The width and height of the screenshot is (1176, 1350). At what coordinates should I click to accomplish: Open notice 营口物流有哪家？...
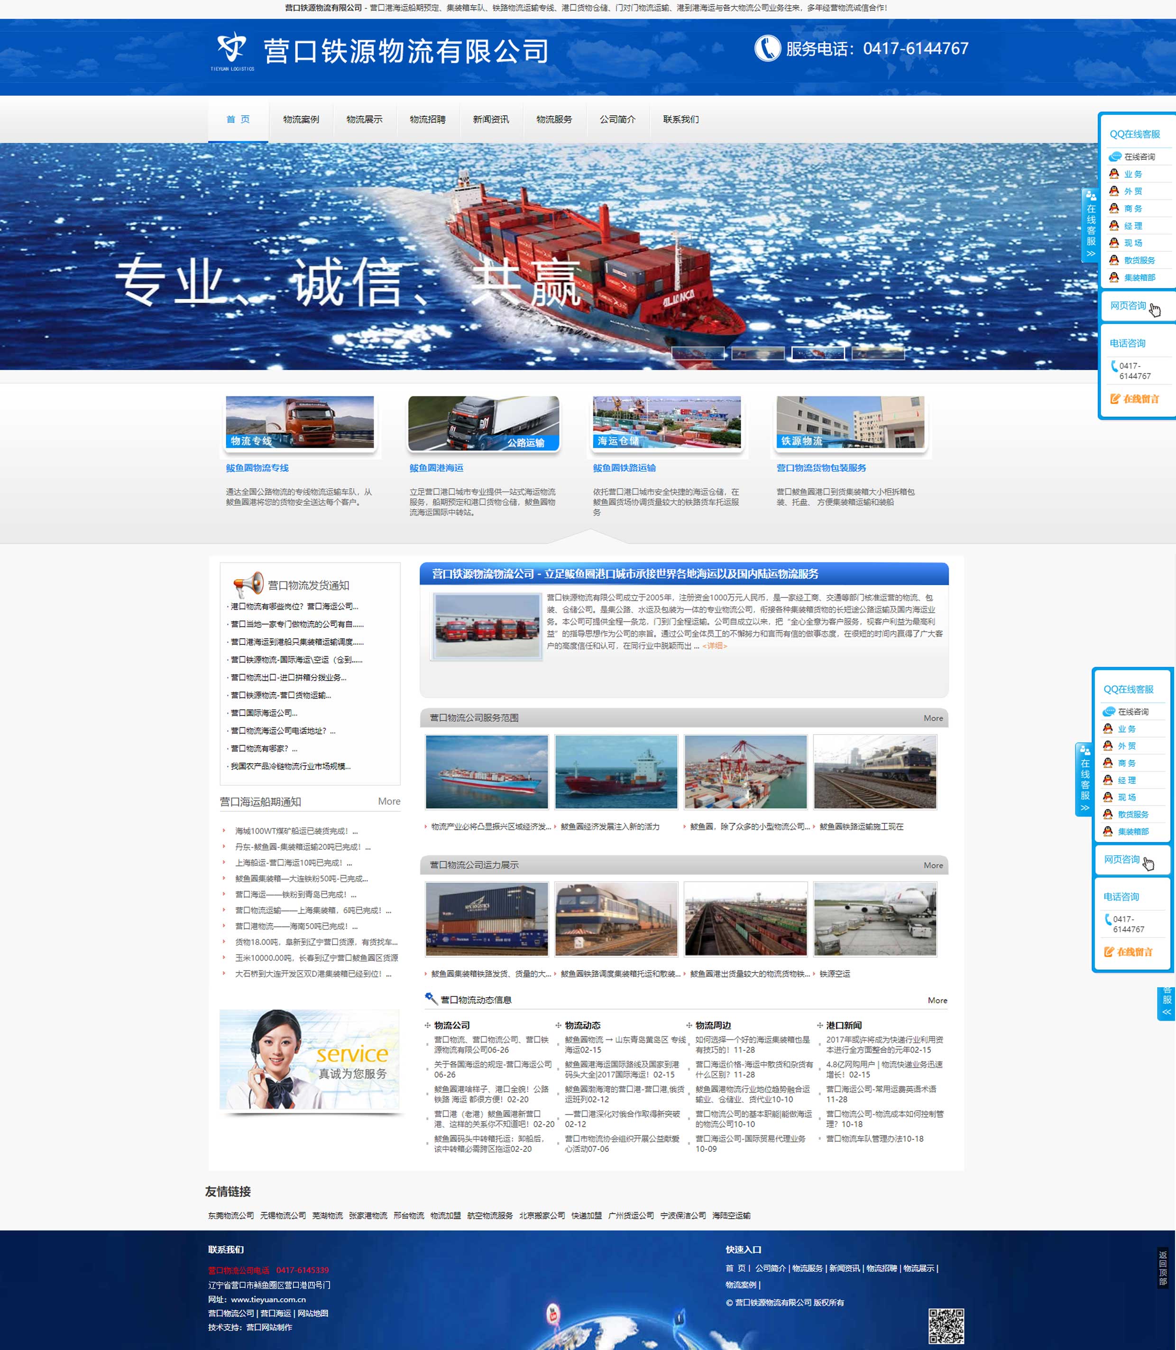[264, 748]
